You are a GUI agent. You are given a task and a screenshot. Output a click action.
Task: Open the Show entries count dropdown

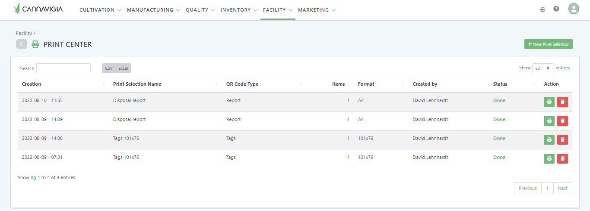[543, 68]
